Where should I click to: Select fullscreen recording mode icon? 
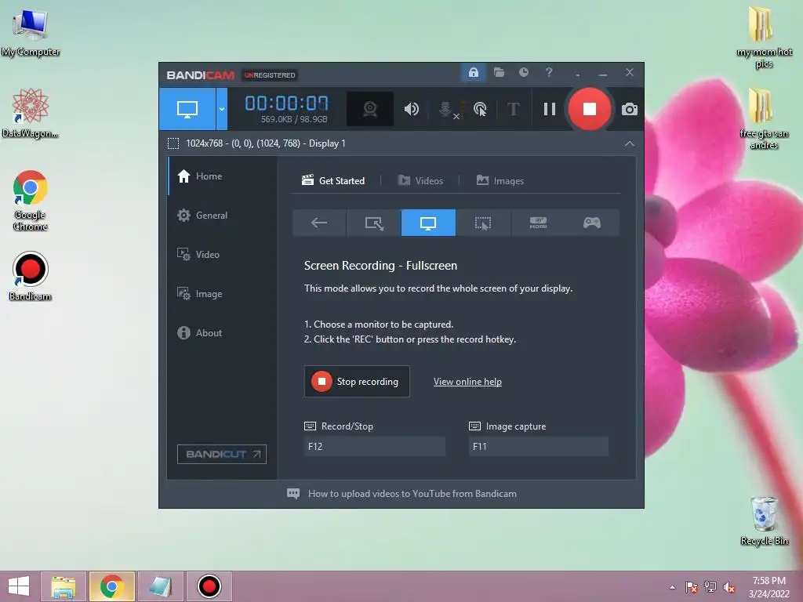pyautogui.click(x=428, y=223)
